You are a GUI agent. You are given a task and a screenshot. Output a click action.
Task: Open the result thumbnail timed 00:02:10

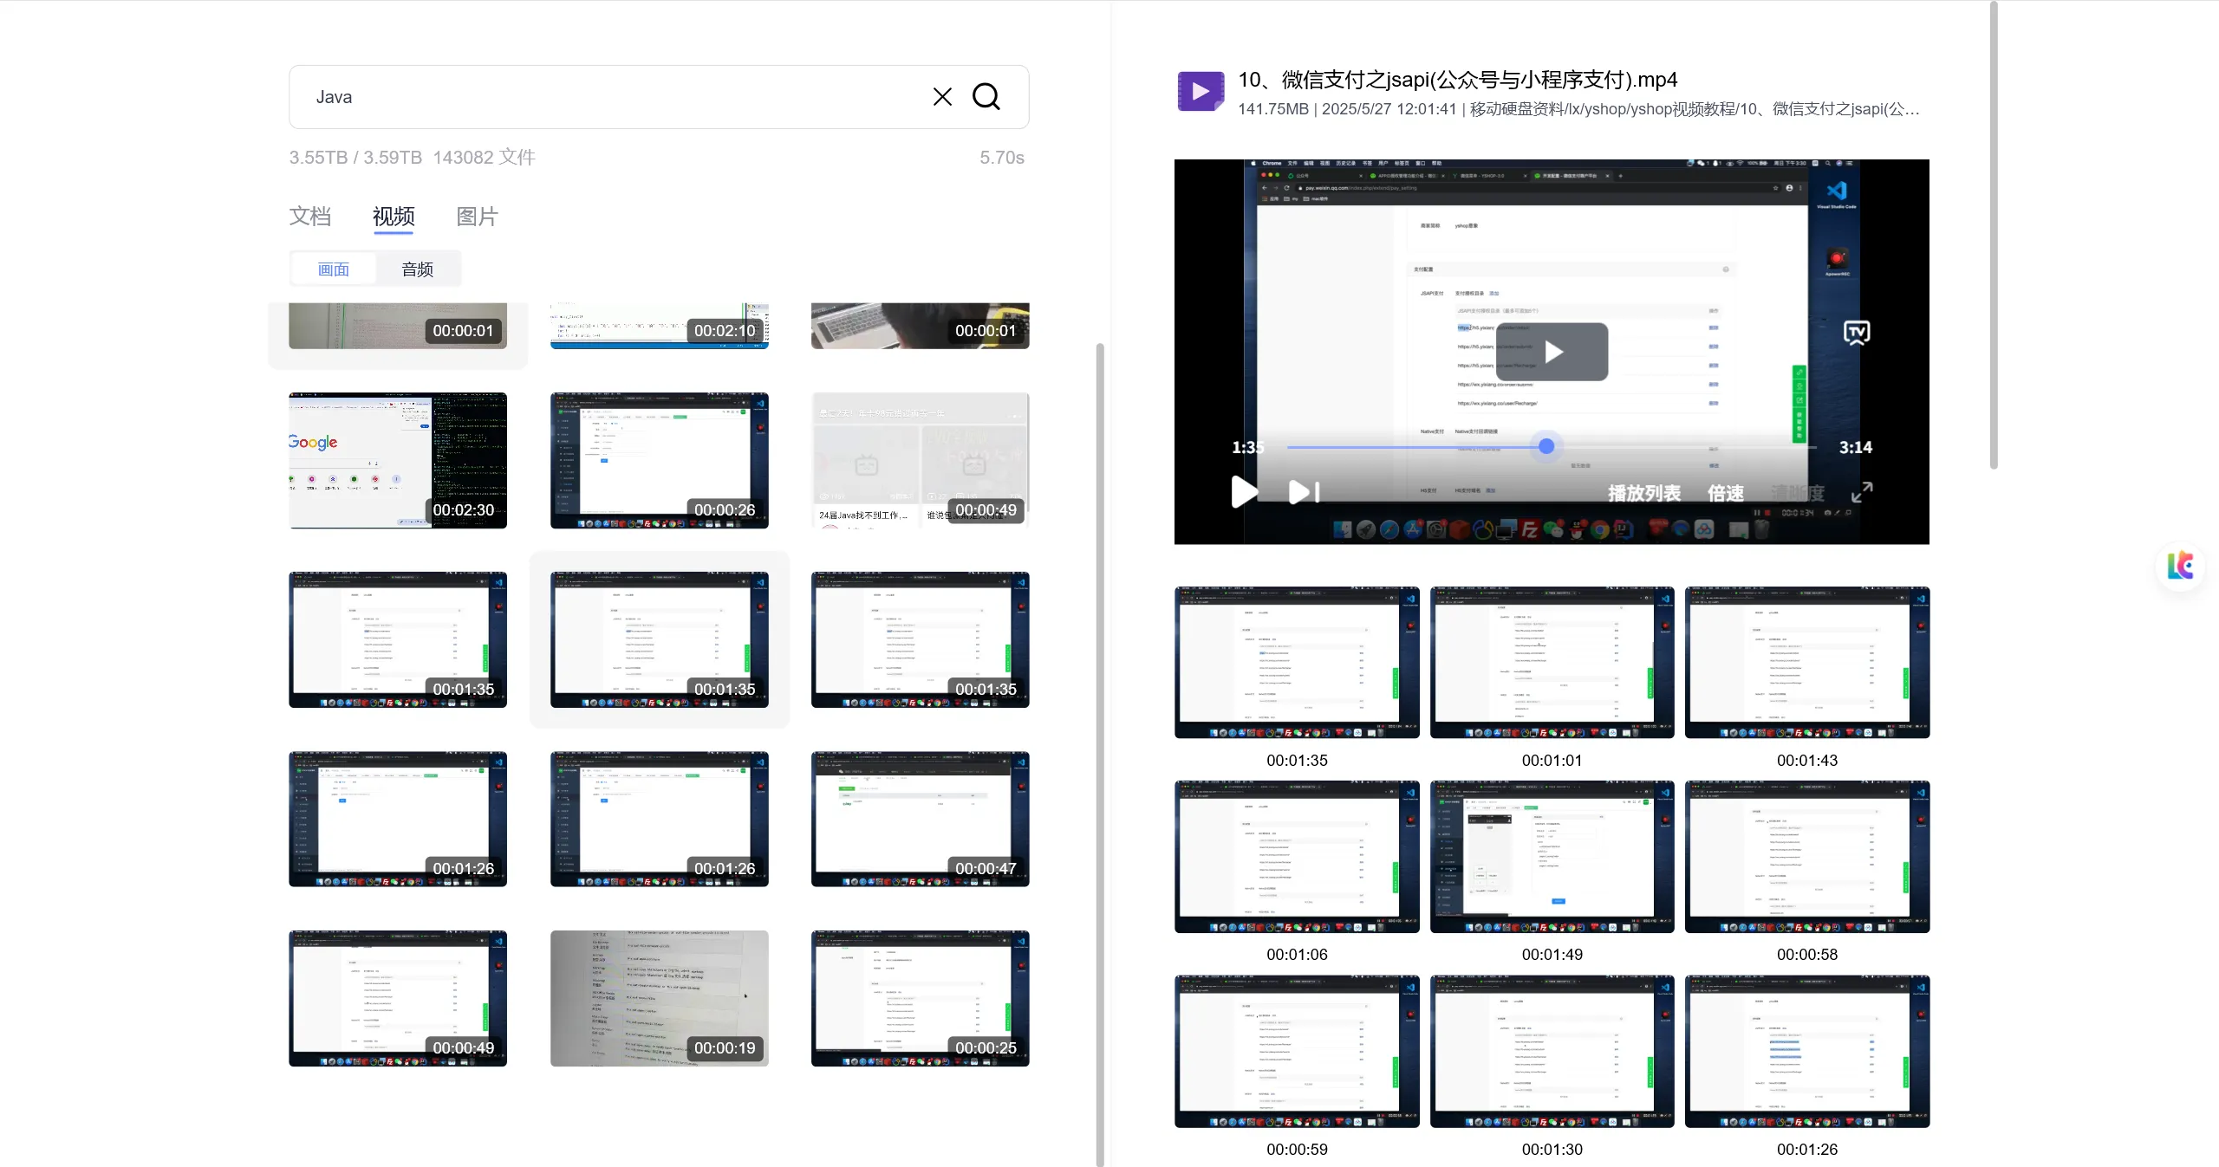click(x=660, y=326)
